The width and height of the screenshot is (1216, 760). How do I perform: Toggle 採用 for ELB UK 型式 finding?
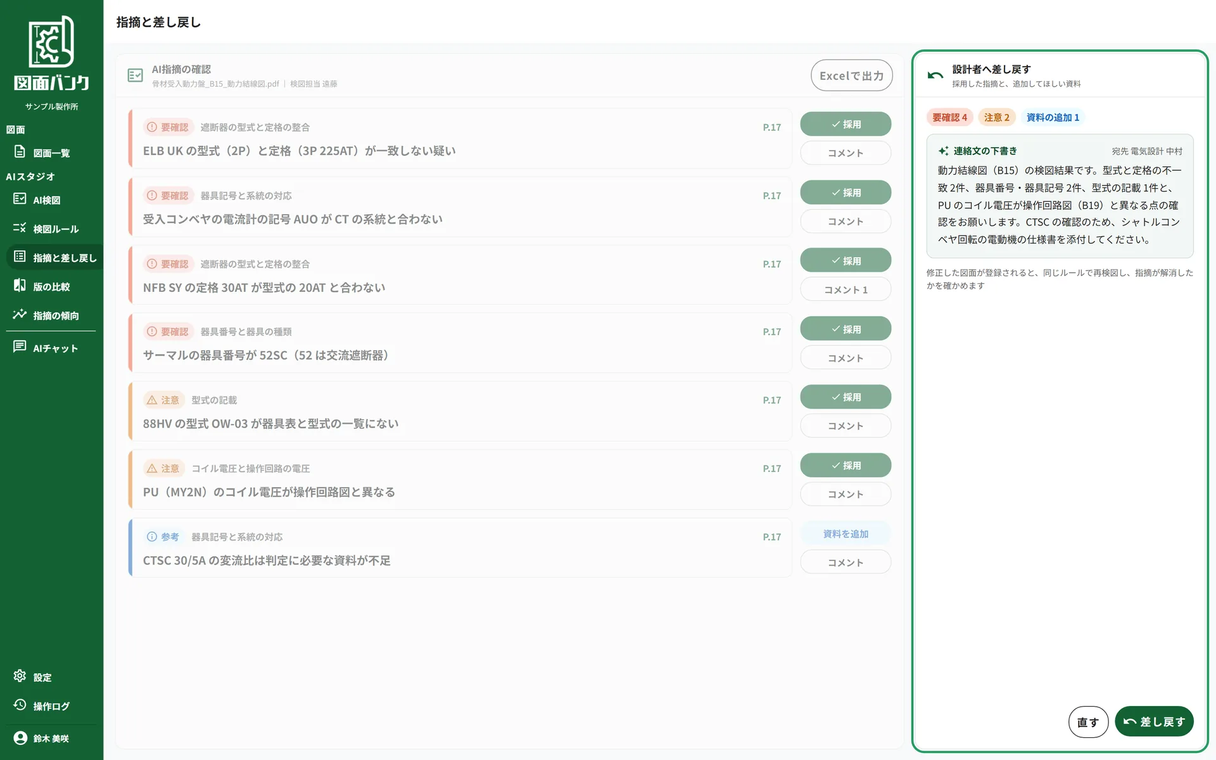pos(845,124)
